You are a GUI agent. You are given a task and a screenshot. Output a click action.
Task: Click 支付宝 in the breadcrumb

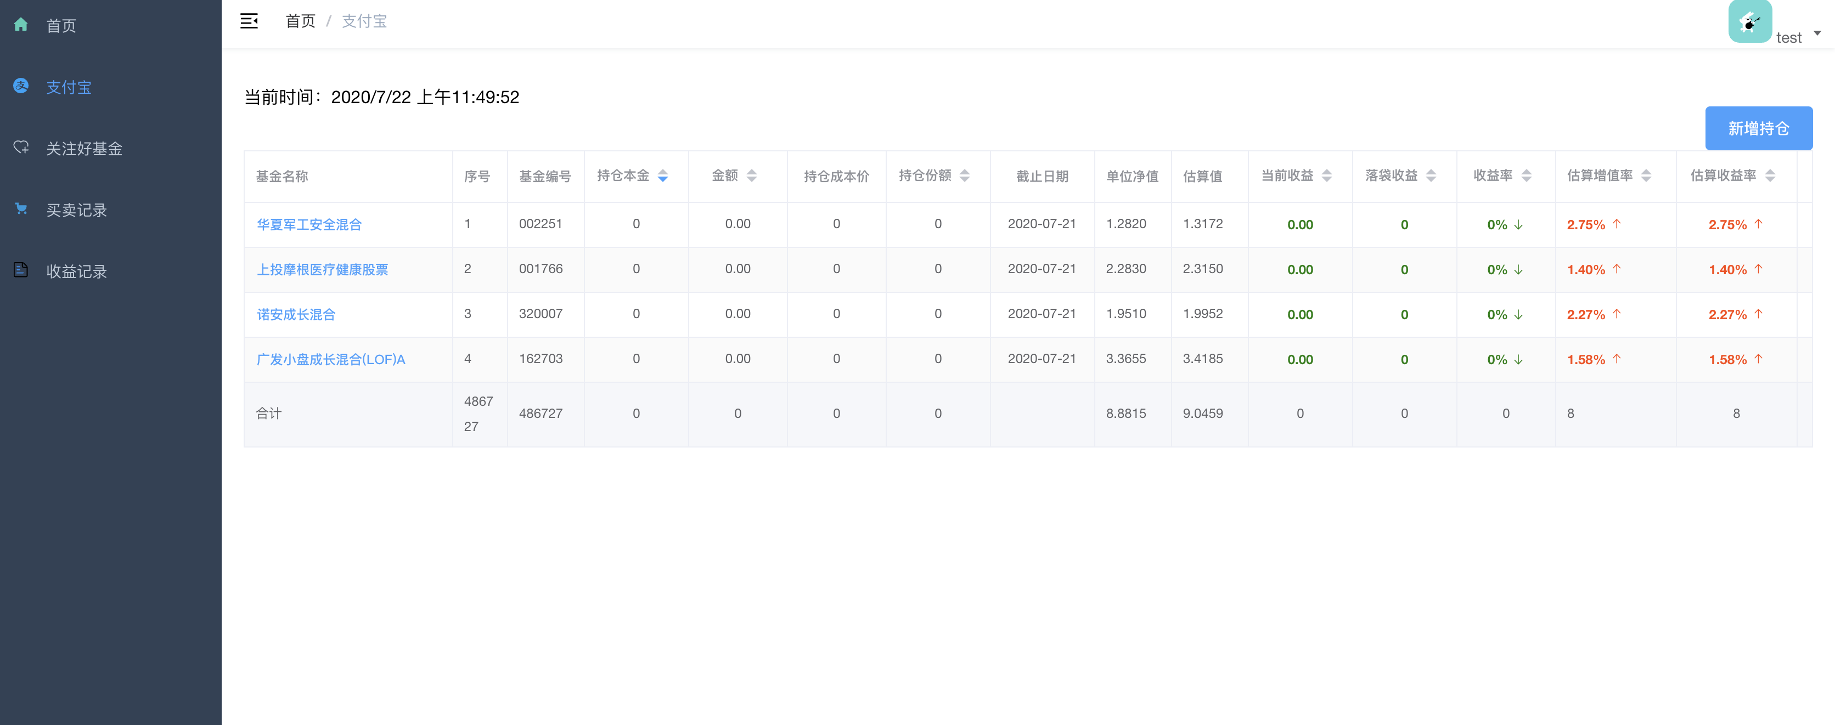coord(364,21)
